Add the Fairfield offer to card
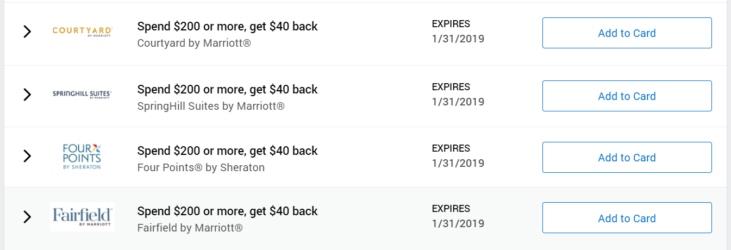 point(627,218)
